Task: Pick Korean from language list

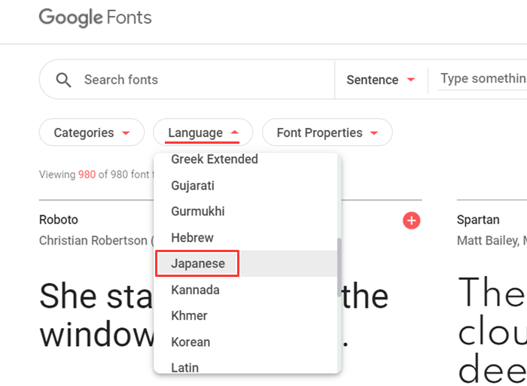Action: pyautogui.click(x=245, y=342)
